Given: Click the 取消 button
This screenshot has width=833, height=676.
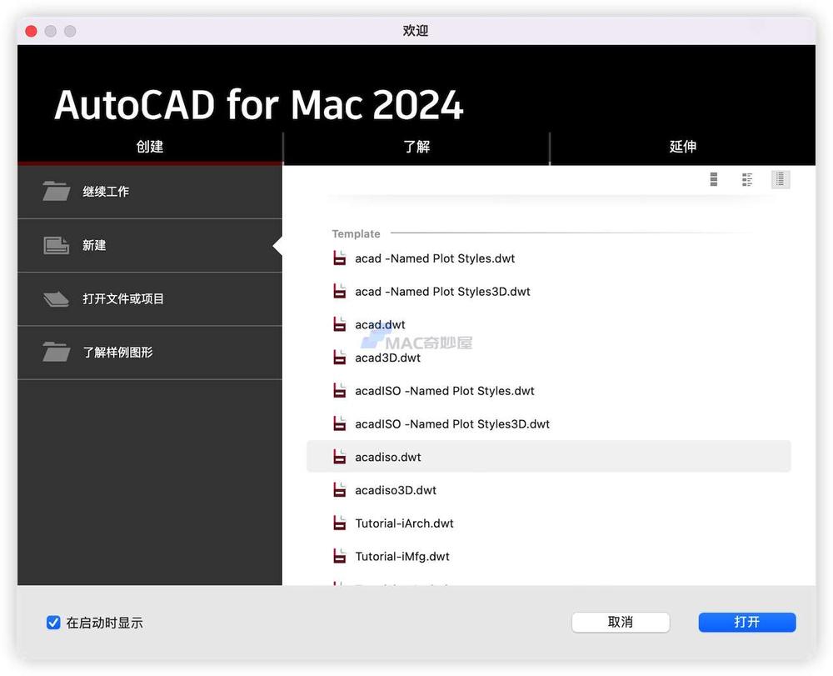Looking at the screenshot, I should [621, 623].
